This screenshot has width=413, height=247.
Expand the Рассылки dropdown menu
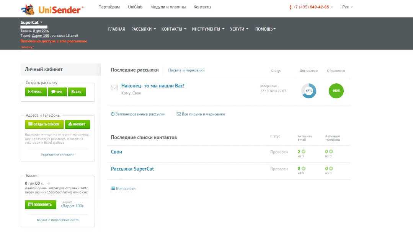(x=144, y=29)
